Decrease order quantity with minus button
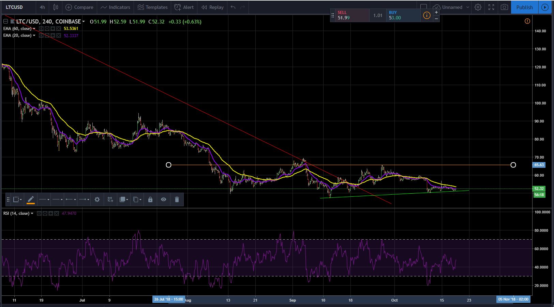Image resolution: width=554 pixels, height=307 pixels. tap(436, 18)
